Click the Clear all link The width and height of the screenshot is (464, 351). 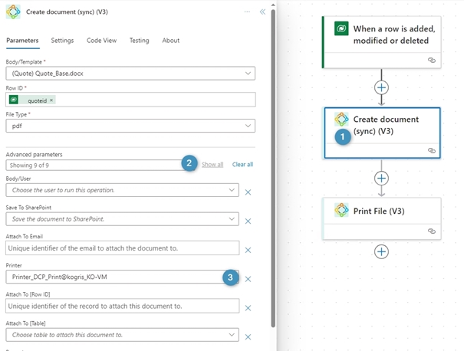[x=242, y=165]
